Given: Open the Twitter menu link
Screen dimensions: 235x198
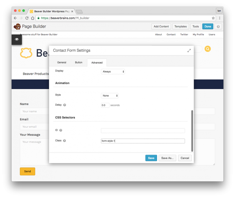Looking at the screenshot, I should [184, 34].
